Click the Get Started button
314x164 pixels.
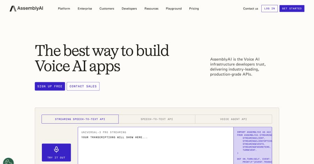(x=292, y=9)
